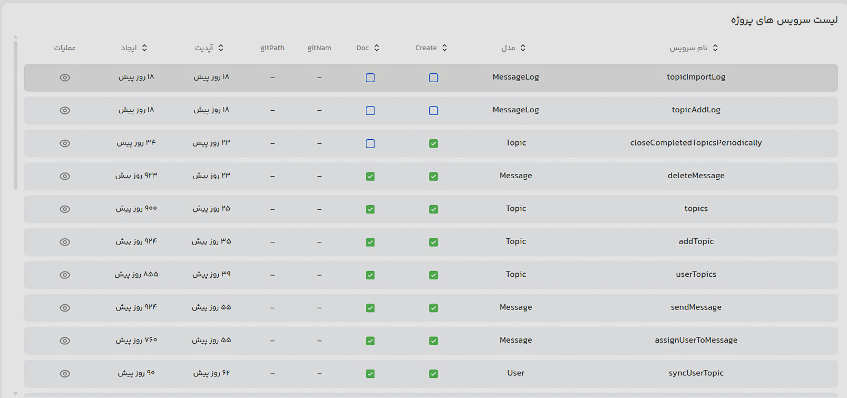This screenshot has height=398, width=847.
Task: Sort by نام سرویس column arrows
Action: point(715,48)
